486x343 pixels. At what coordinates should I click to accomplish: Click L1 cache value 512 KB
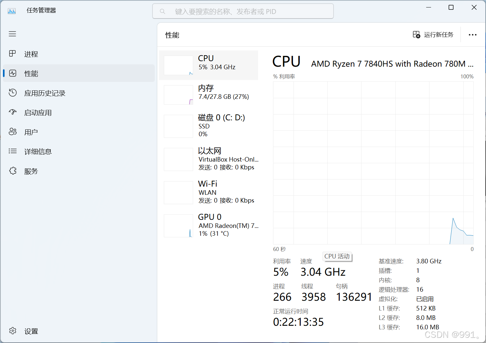(426, 308)
